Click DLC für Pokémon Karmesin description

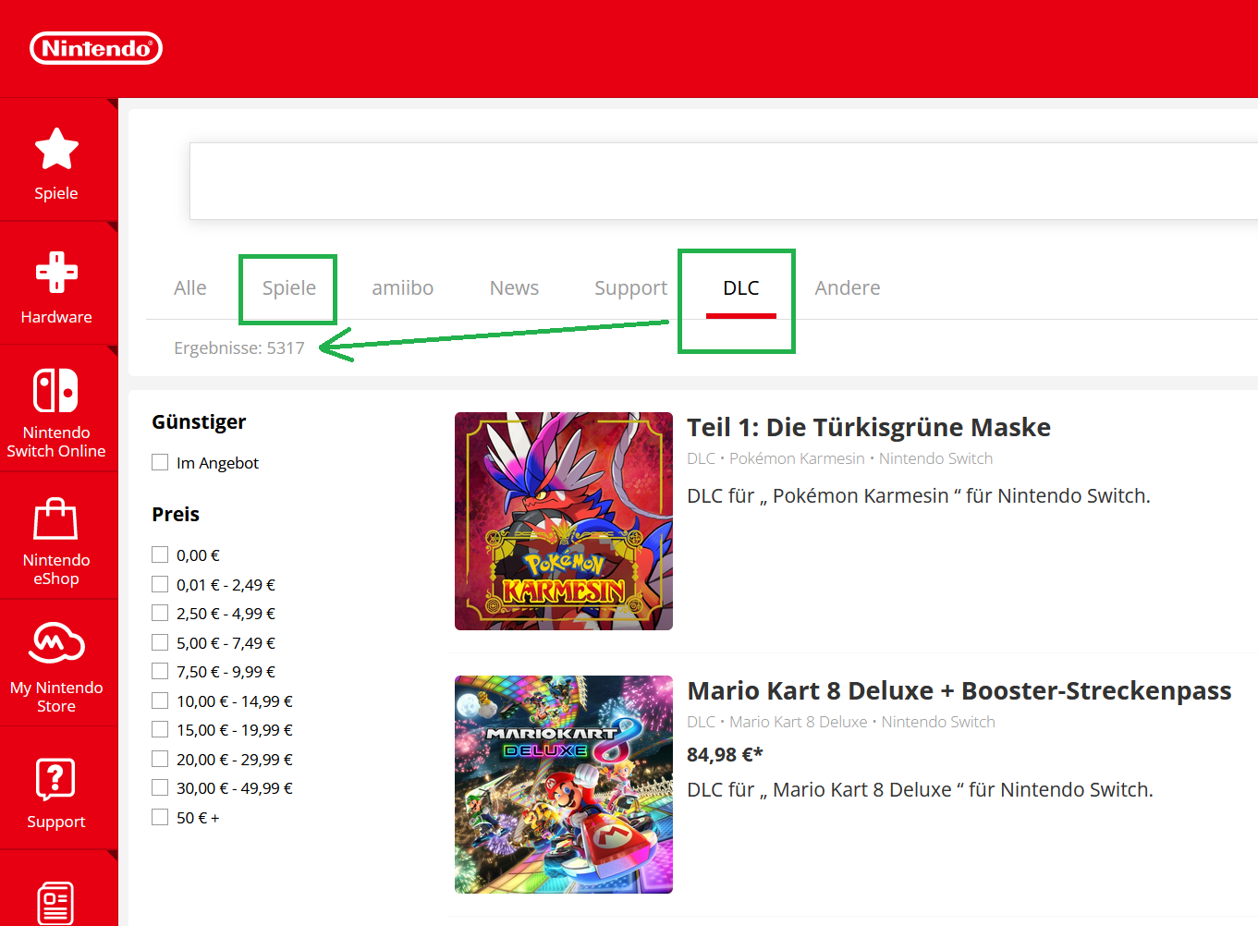[x=919, y=496]
